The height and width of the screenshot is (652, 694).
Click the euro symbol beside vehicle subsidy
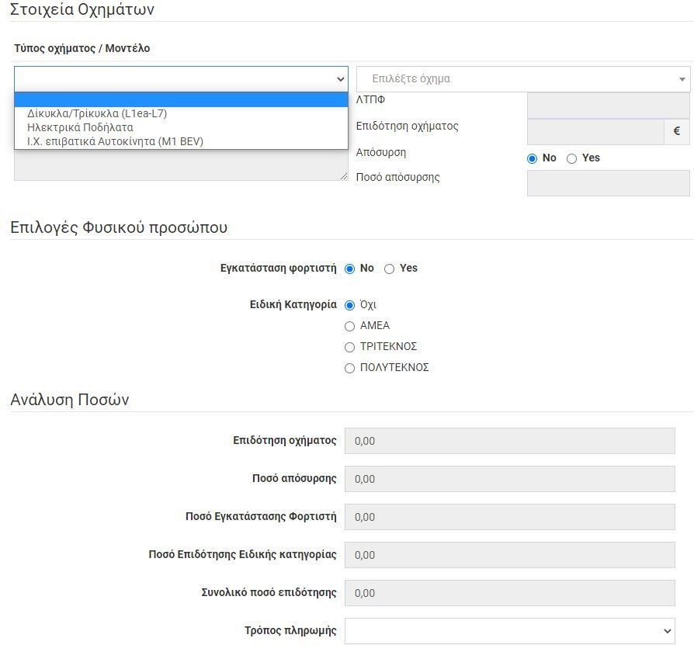pos(677,132)
